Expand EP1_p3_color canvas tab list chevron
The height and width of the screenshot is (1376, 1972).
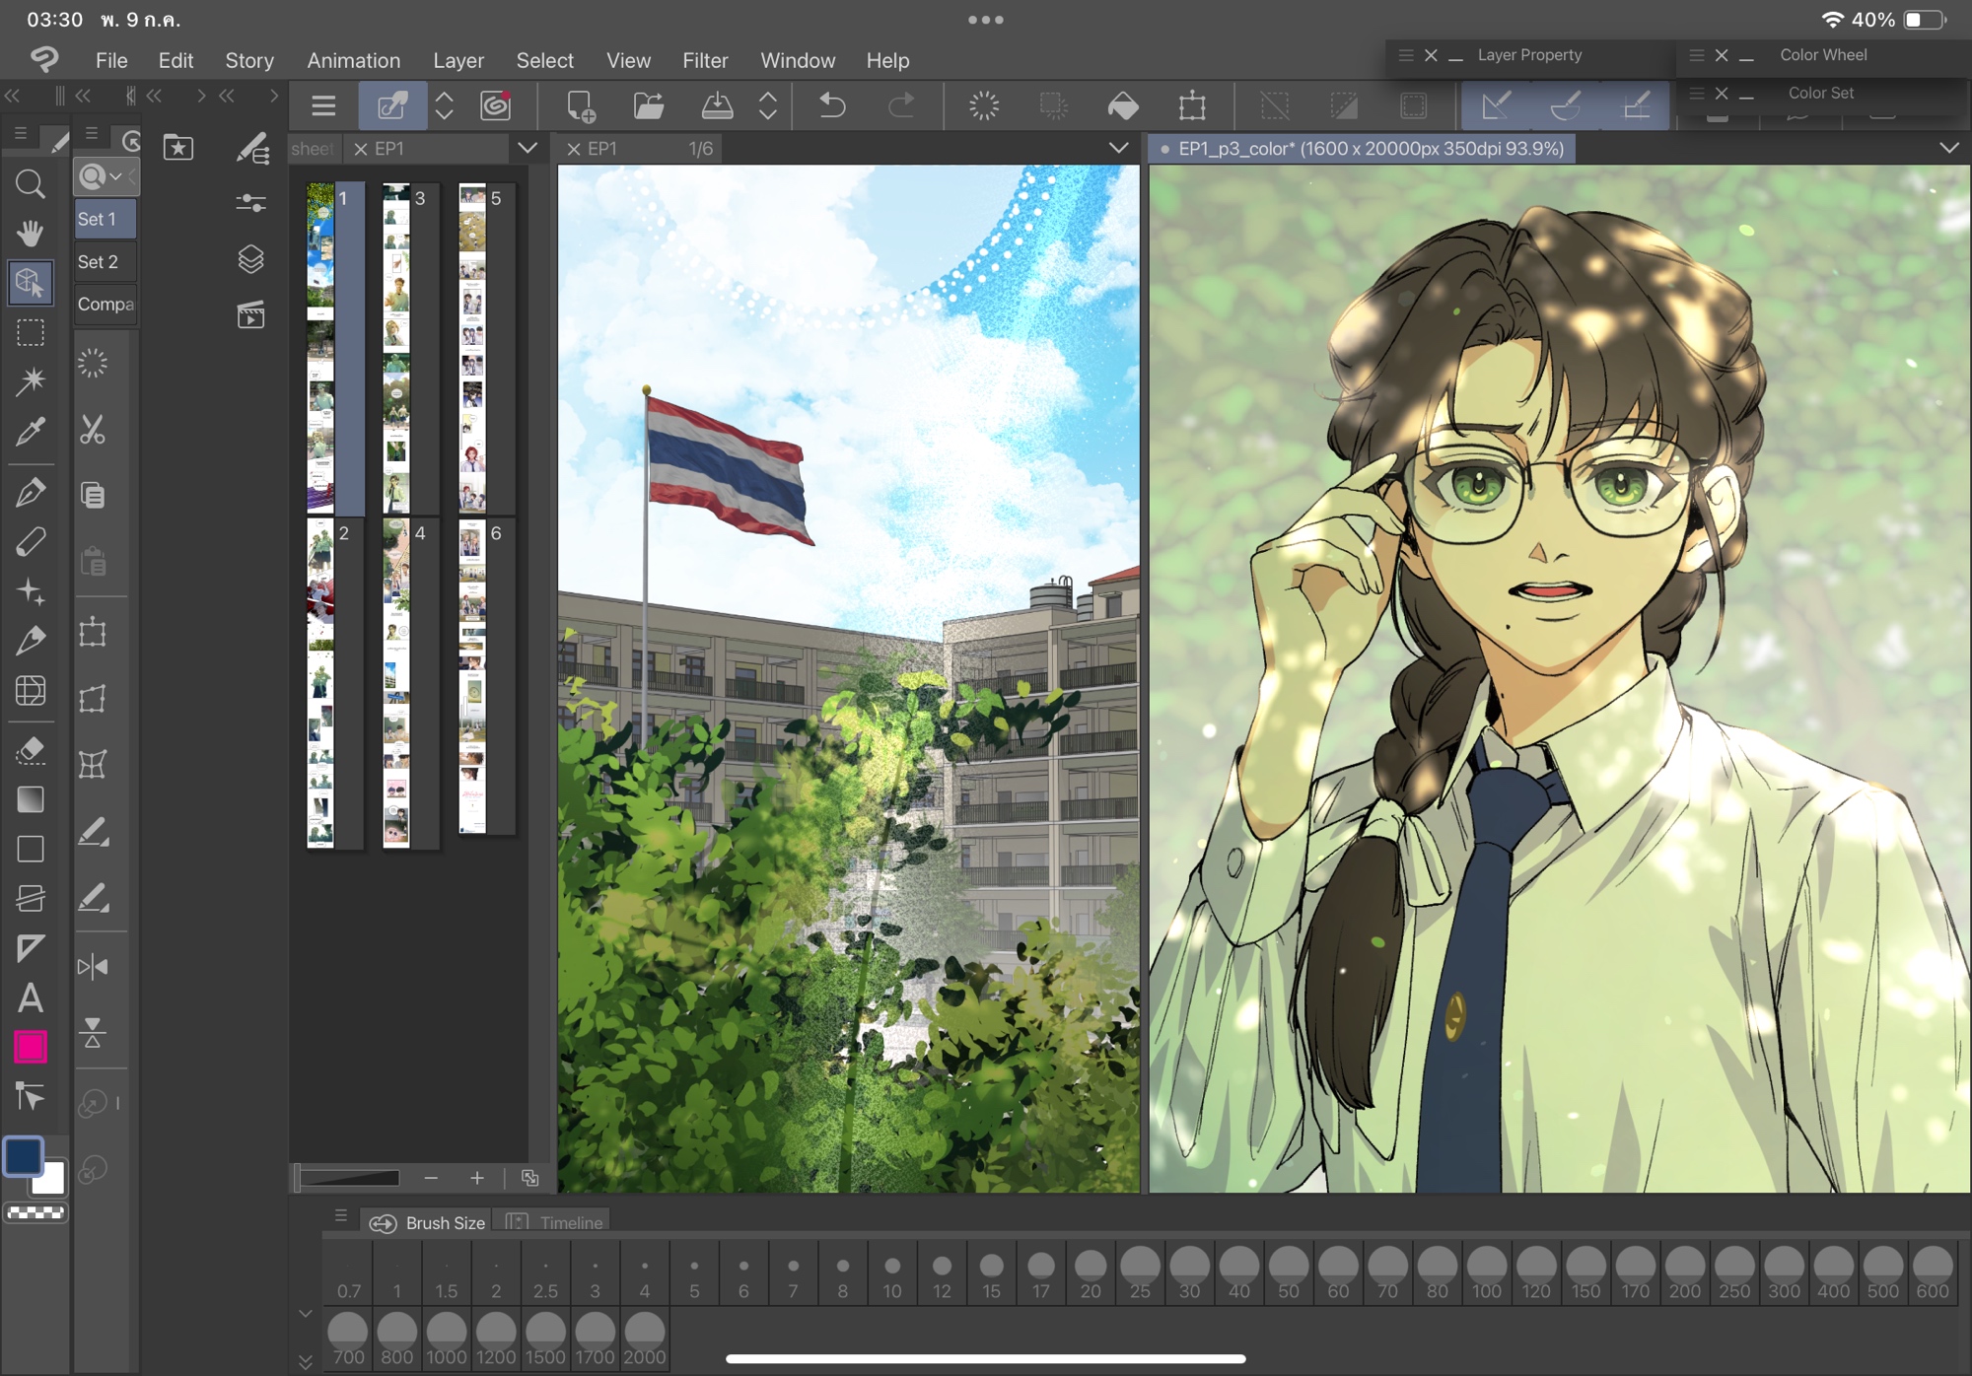pyautogui.click(x=1948, y=149)
